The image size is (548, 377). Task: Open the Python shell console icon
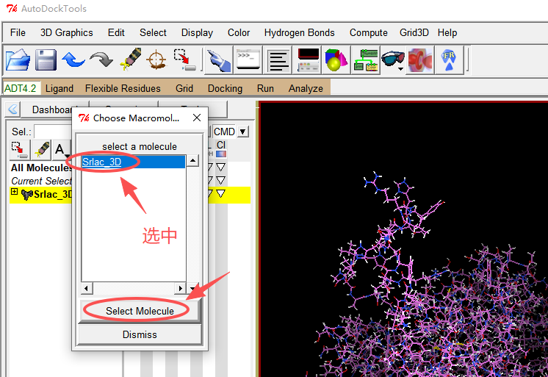tap(248, 60)
